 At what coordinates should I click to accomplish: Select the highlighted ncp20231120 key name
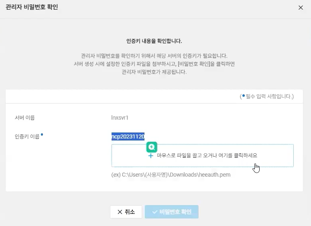tap(128, 136)
